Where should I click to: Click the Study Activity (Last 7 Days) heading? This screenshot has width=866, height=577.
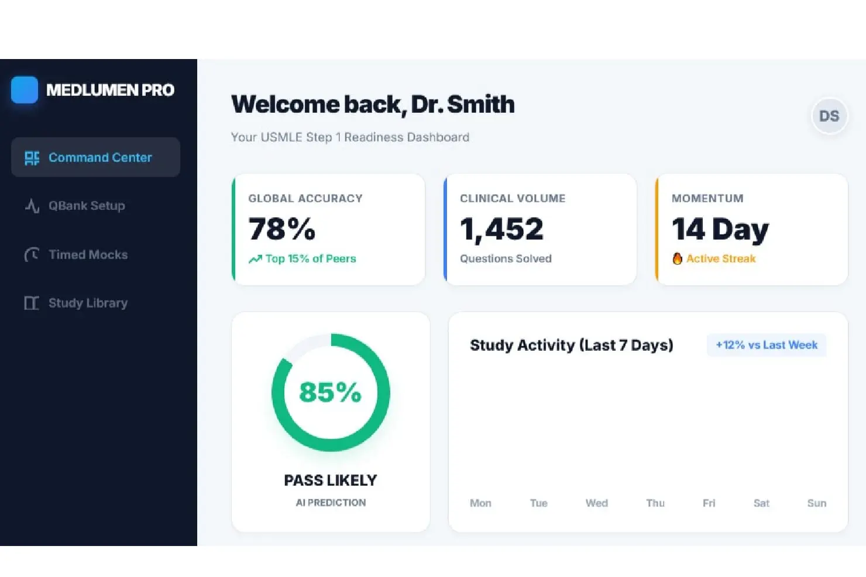point(572,345)
